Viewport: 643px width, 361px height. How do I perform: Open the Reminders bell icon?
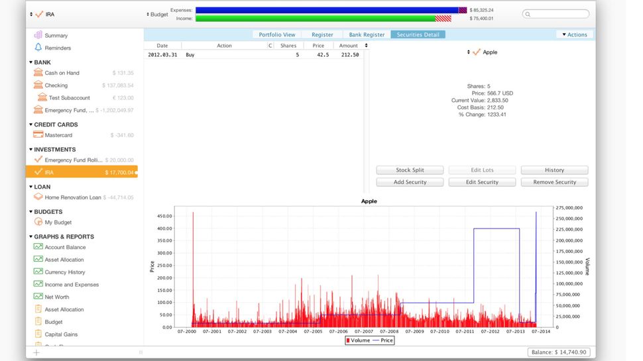pos(38,48)
